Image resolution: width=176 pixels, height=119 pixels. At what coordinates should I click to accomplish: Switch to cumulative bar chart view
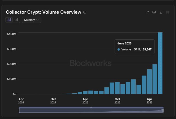coord(16,20)
